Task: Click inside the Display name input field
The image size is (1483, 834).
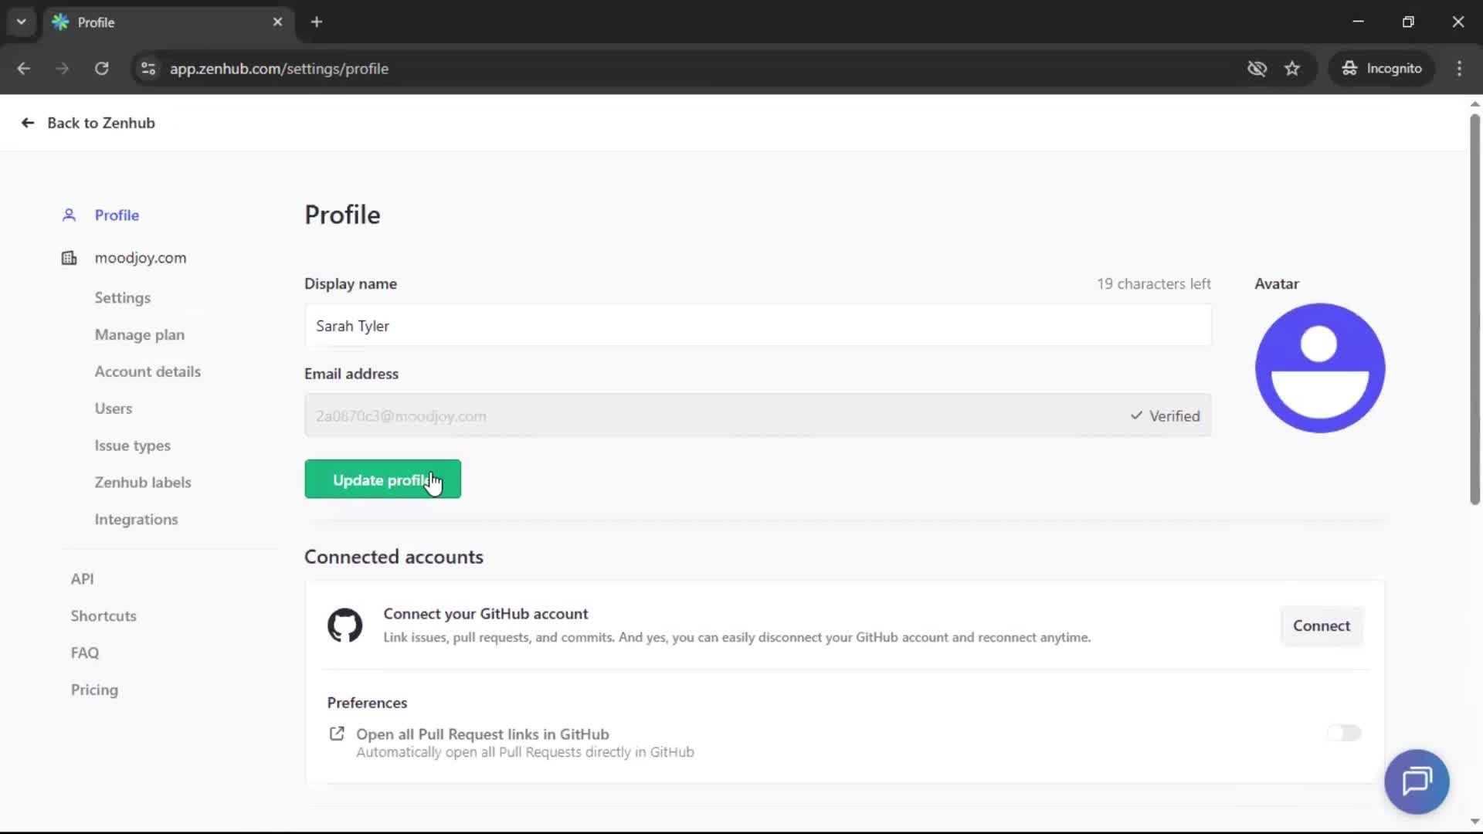Action: 757,325
